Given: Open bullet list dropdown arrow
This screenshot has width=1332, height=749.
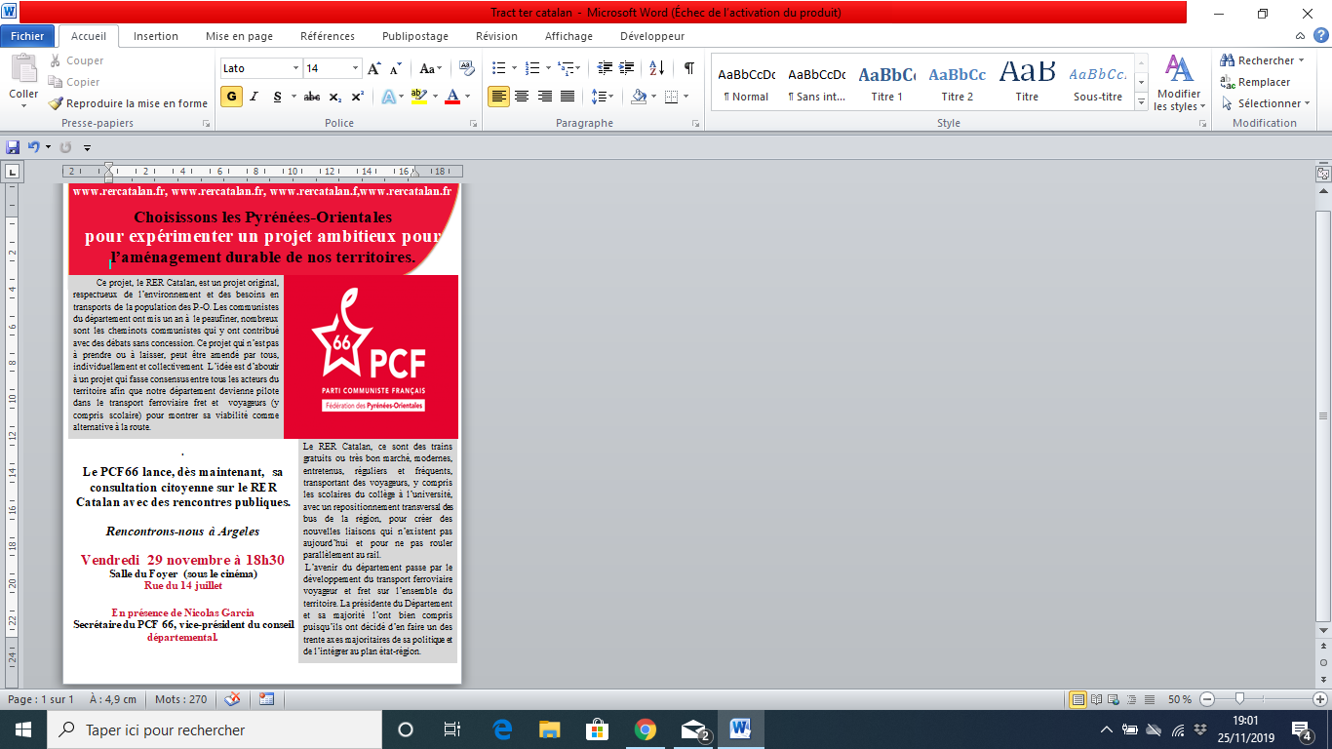Looking at the screenshot, I should [x=515, y=68].
